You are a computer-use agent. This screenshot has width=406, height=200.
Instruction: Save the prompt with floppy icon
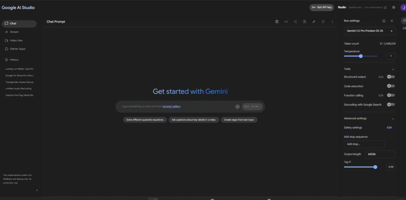[x=304, y=22]
